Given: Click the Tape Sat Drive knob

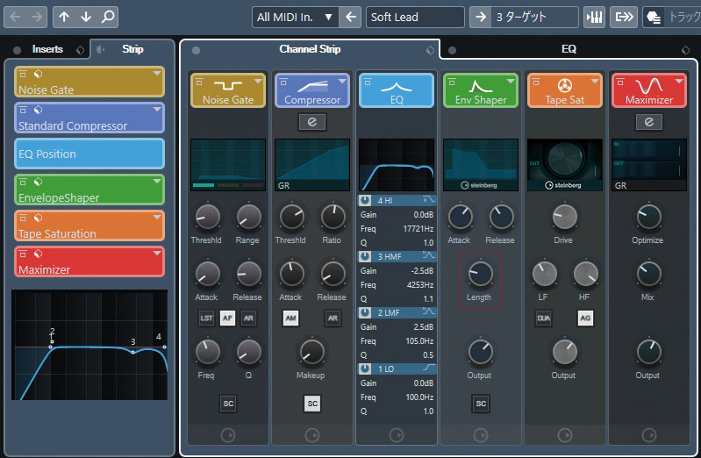Looking at the screenshot, I should 565,217.
